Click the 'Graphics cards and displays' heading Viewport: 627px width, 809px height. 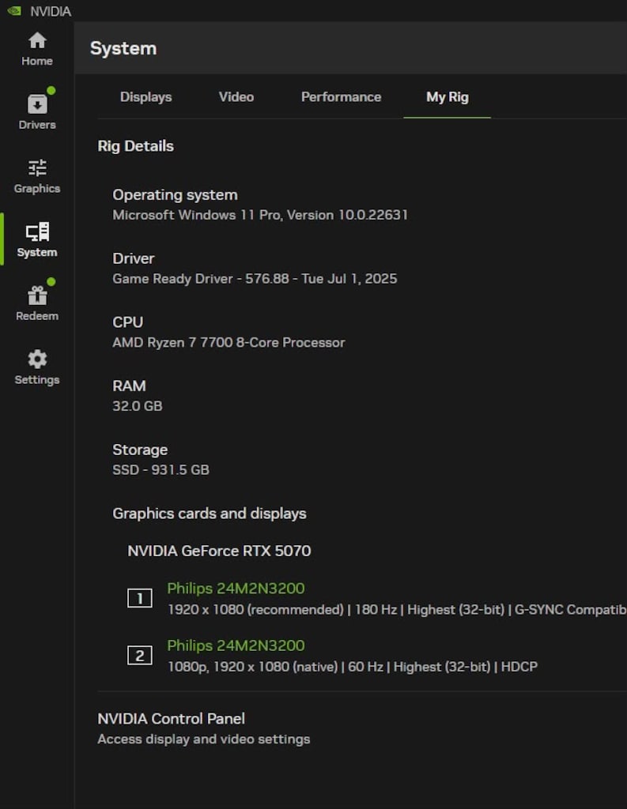tap(210, 514)
